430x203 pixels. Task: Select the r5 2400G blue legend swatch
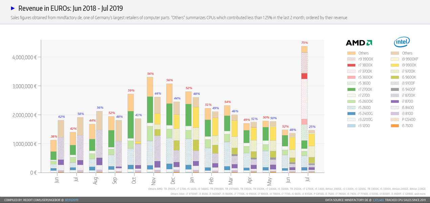tap(351, 114)
